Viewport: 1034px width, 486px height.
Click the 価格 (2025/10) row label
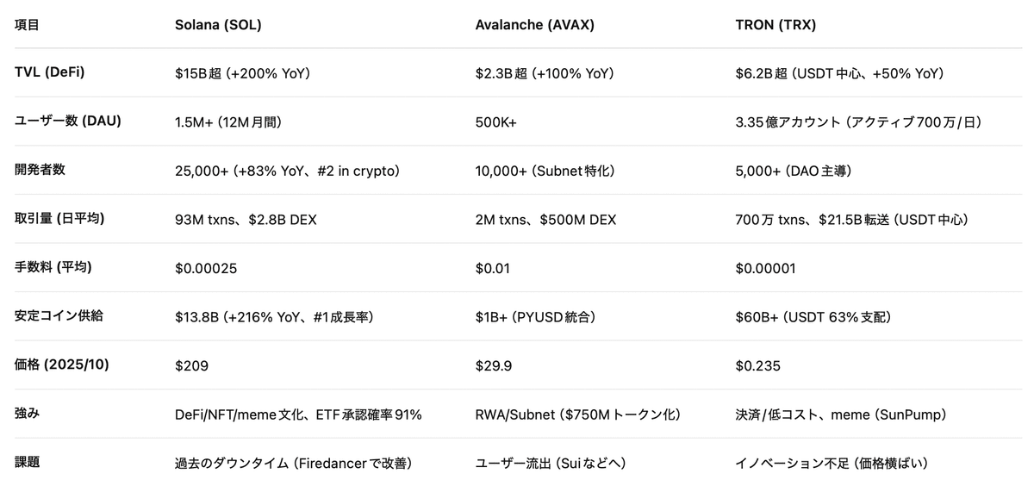pos(62,365)
